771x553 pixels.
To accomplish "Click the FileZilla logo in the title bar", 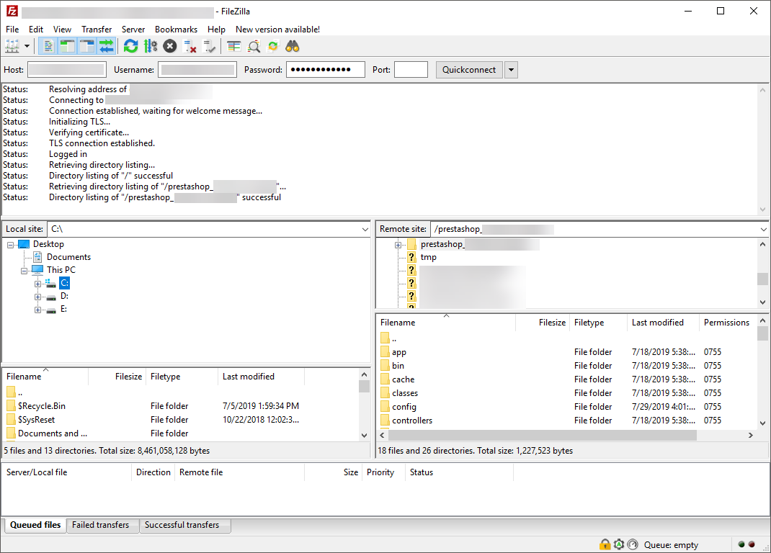I will [x=12, y=11].
